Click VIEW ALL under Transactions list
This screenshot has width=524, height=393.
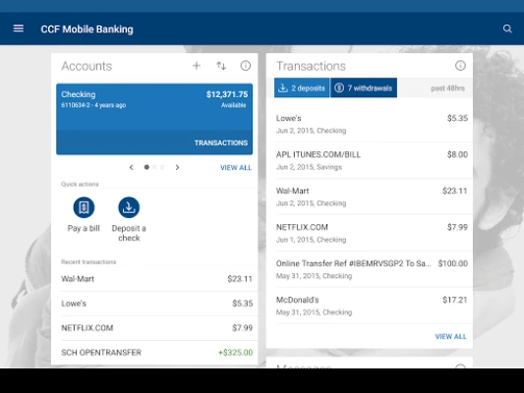(450, 337)
